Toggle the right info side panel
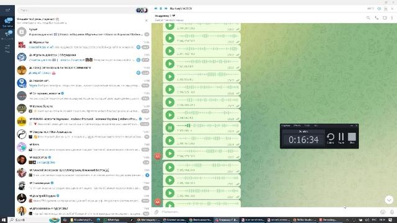This screenshot has height=223, width=397. pyautogui.click(x=385, y=18)
